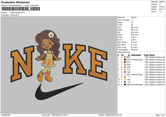Select code 1036 in the 3413 row

[x=146, y=62]
